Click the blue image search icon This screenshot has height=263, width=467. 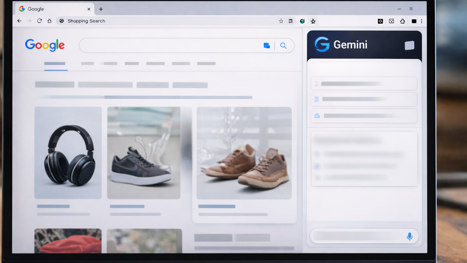point(267,46)
